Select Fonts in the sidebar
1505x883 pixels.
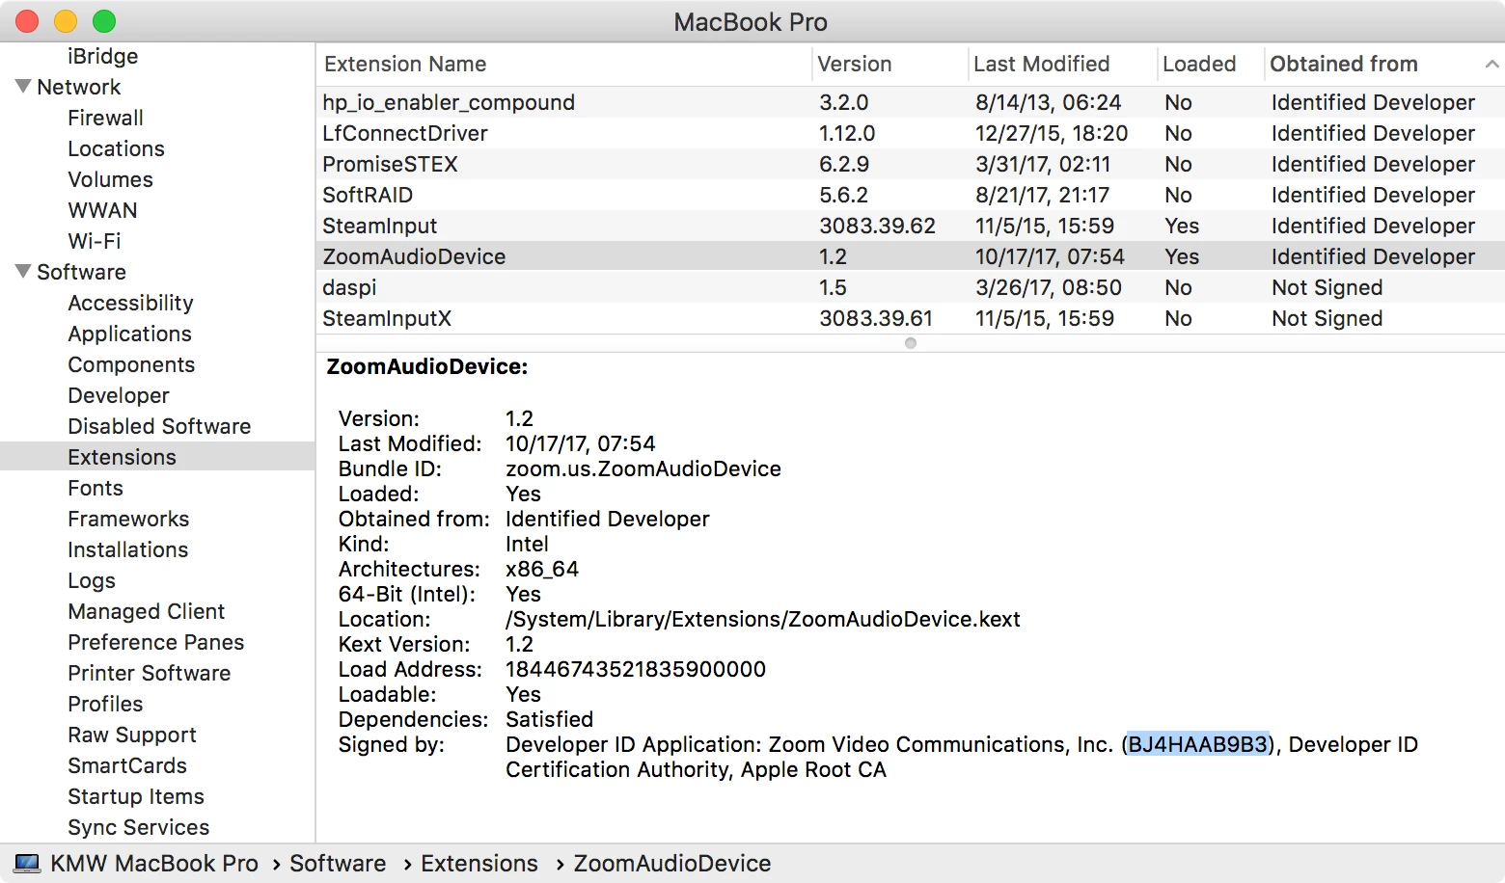(x=96, y=488)
